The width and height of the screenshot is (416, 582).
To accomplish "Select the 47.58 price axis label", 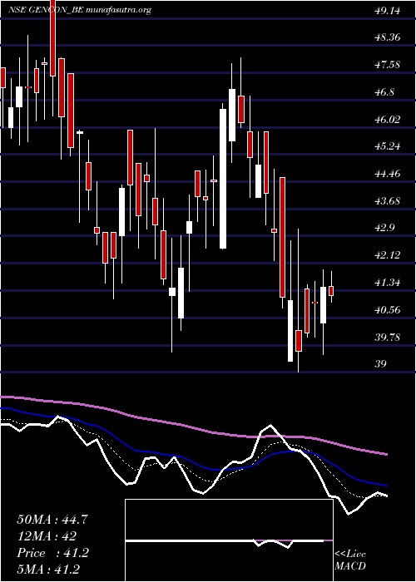I will tap(388, 65).
